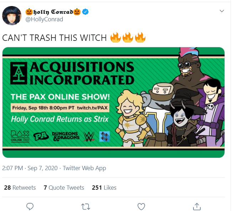Click the reply speech bubble icon
The width and height of the screenshot is (232, 211).
pos(30,206)
